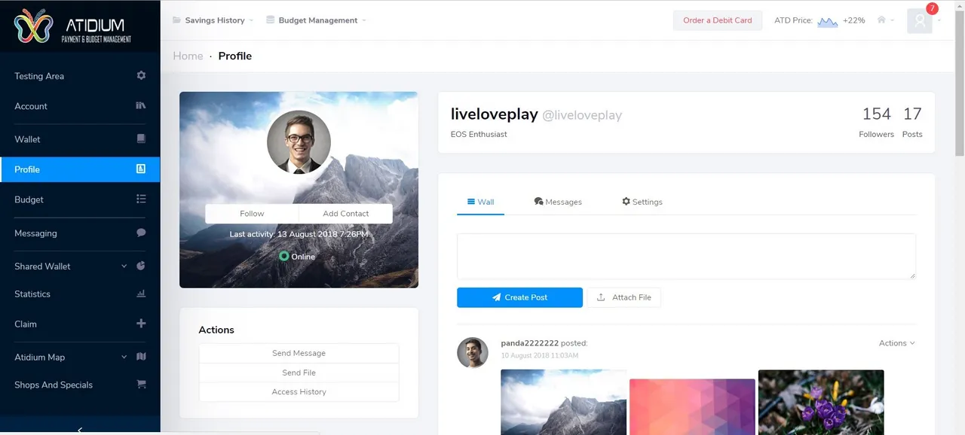Image resolution: width=965 pixels, height=435 pixels.
Task: Click the @liveloveplay handle text
Action: (582, 115)
